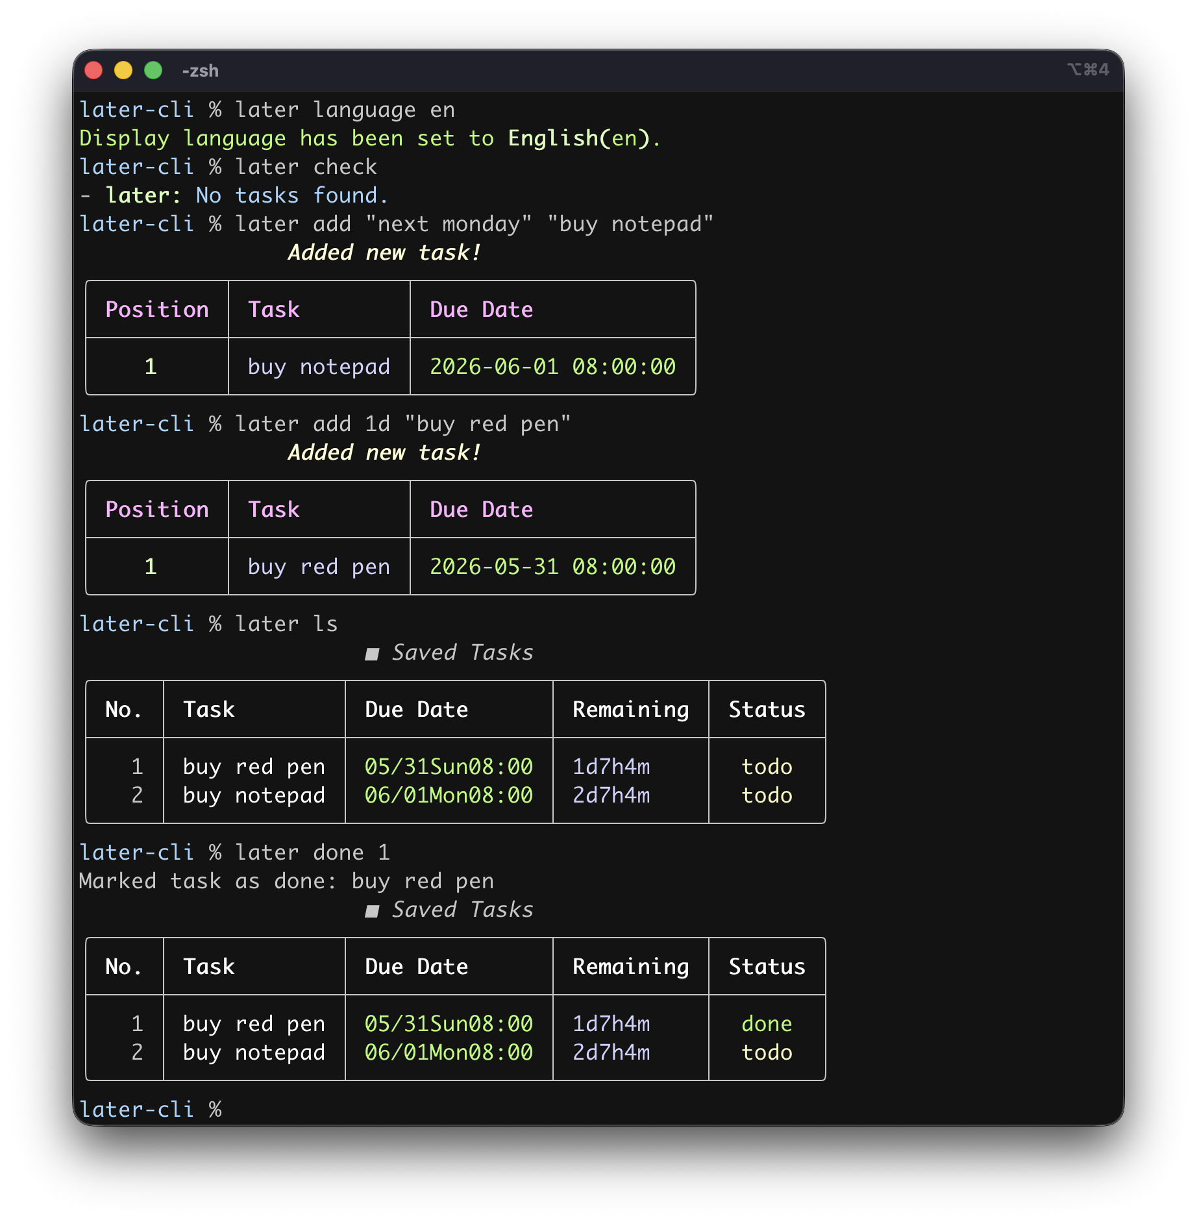Click the second 'Added new task!' message
The height and width of the screenshot is (1222, 1197).
(x=384, y=453)
